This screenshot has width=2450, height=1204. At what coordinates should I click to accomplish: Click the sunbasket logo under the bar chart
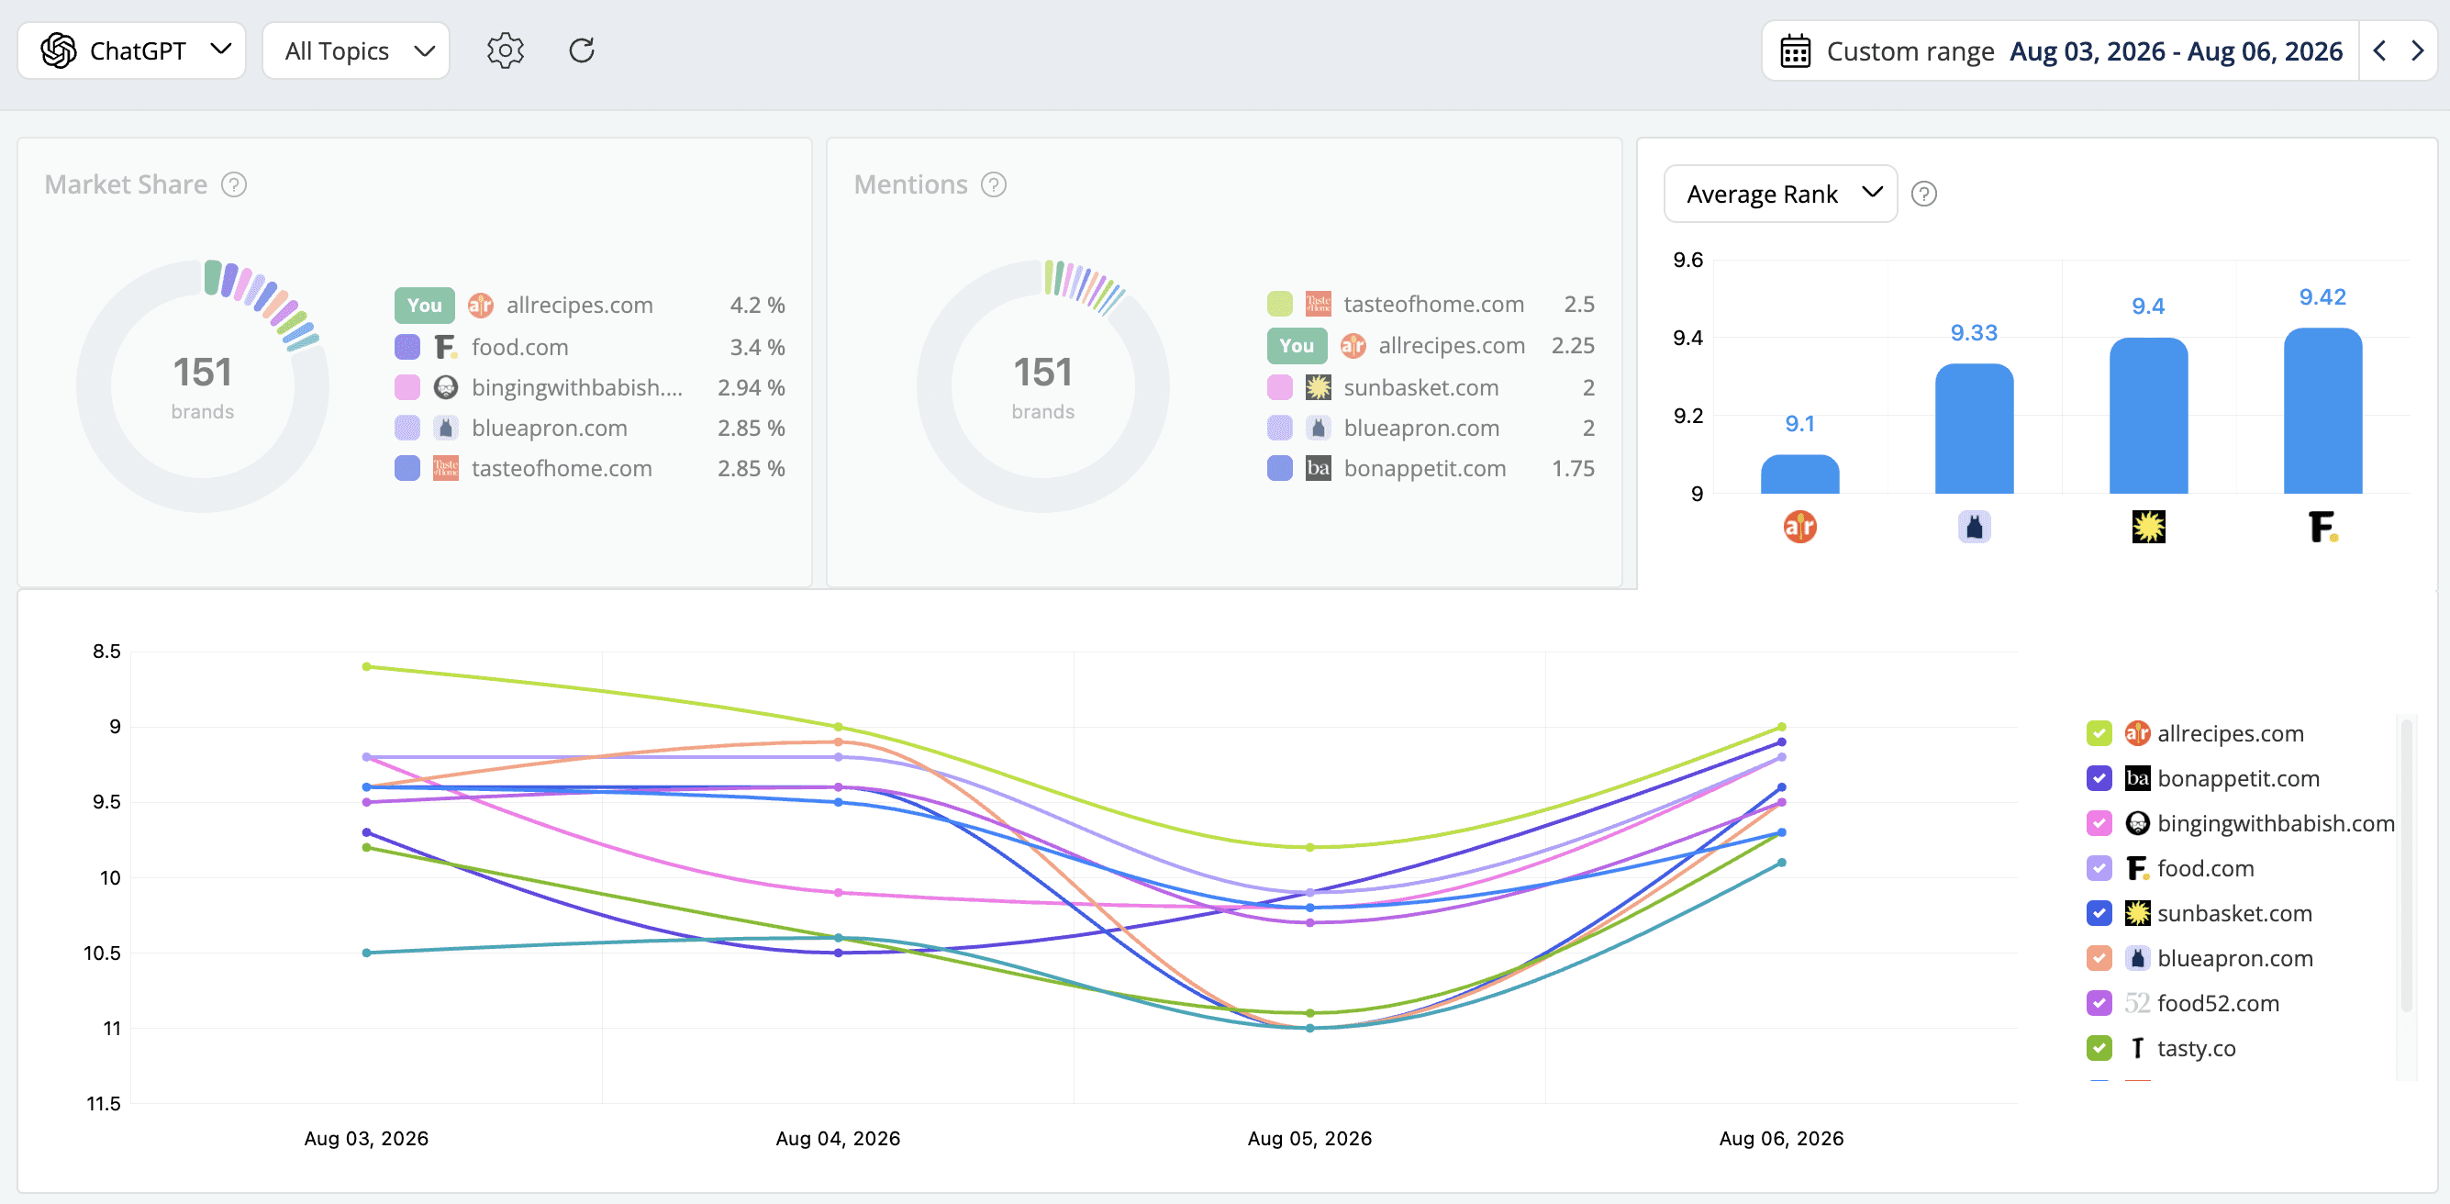coord(2148,526)
